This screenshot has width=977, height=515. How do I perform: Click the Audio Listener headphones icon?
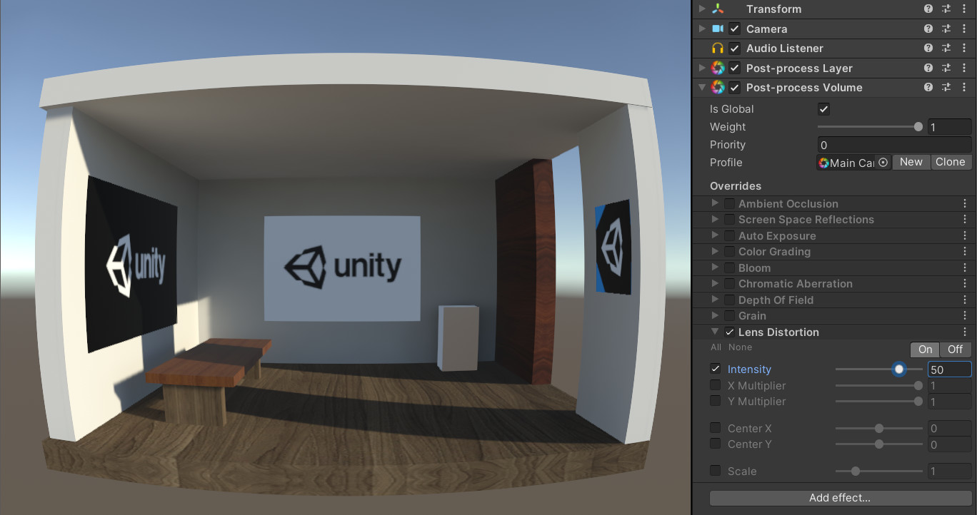click(718, 49)
